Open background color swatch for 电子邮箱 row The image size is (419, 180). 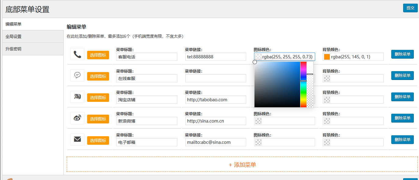click(x=327, y=142)
